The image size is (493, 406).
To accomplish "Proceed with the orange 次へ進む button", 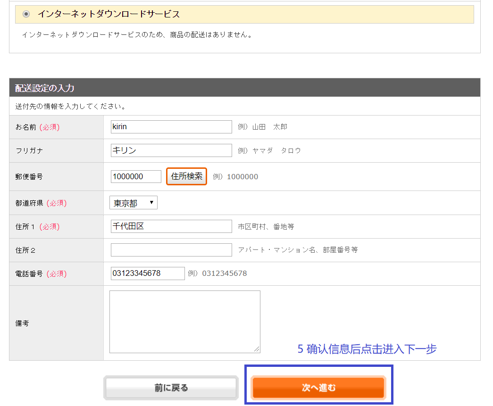I will click(x=318, y=388).
